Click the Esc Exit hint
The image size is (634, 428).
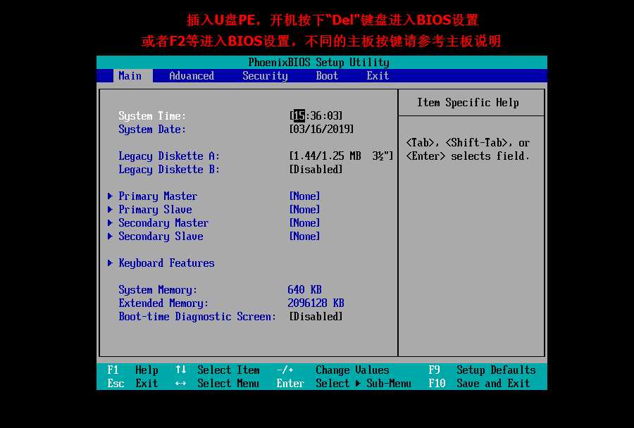point(132,383)
